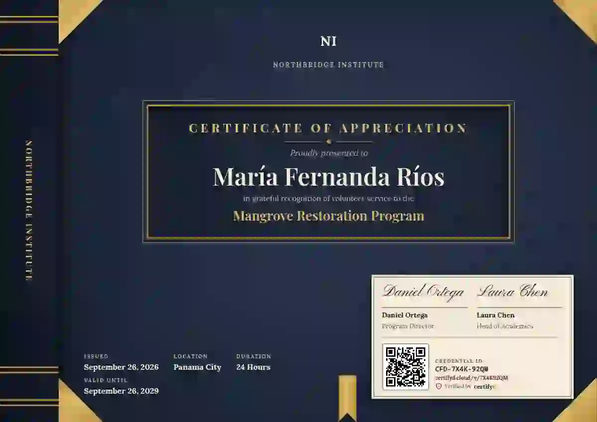Viewport: 597px width, 422px height.
Task: Click the printed name Laura Chen
Action: pyautogui.click(x=496, y=315)
